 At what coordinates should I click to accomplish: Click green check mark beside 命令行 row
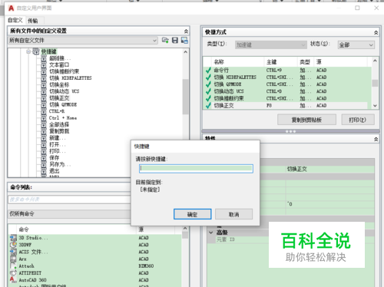(x=208, y=70)
